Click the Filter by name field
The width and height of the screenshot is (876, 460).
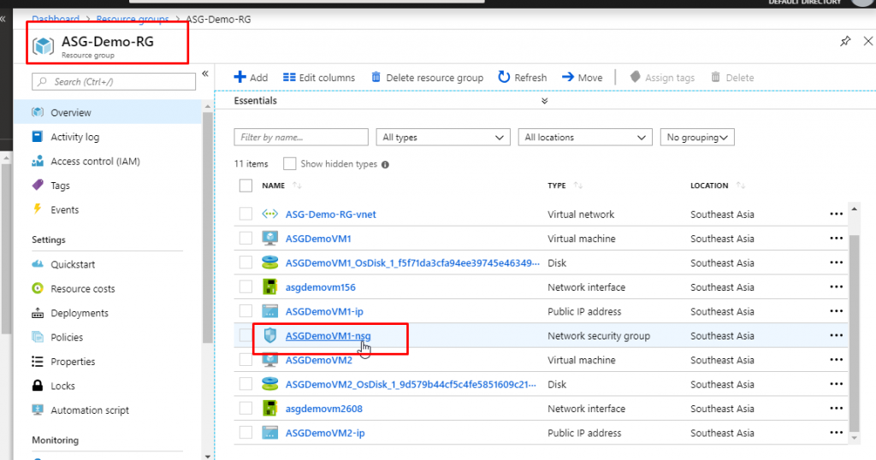(x=301, y=137)
